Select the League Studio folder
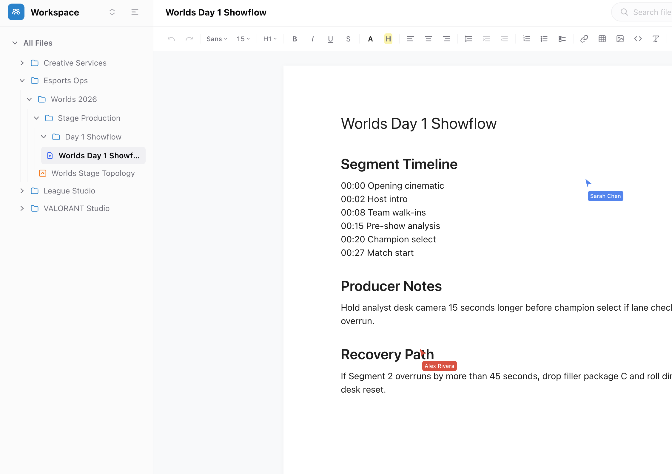 click(69, 191)
